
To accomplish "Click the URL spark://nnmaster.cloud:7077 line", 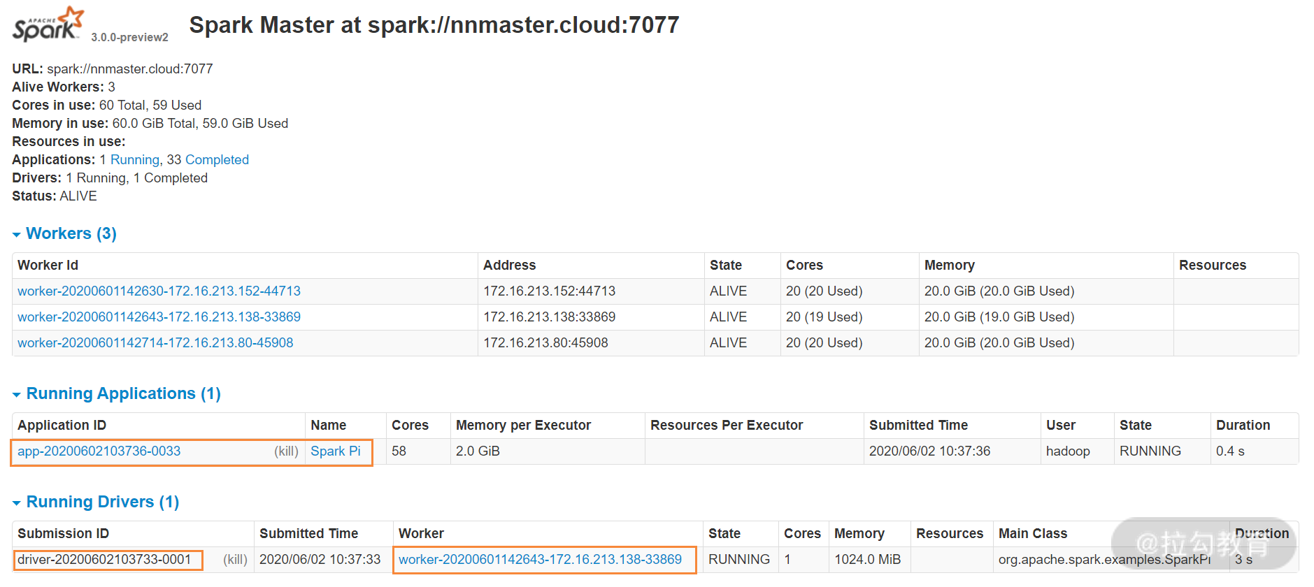I will point(112,68).
